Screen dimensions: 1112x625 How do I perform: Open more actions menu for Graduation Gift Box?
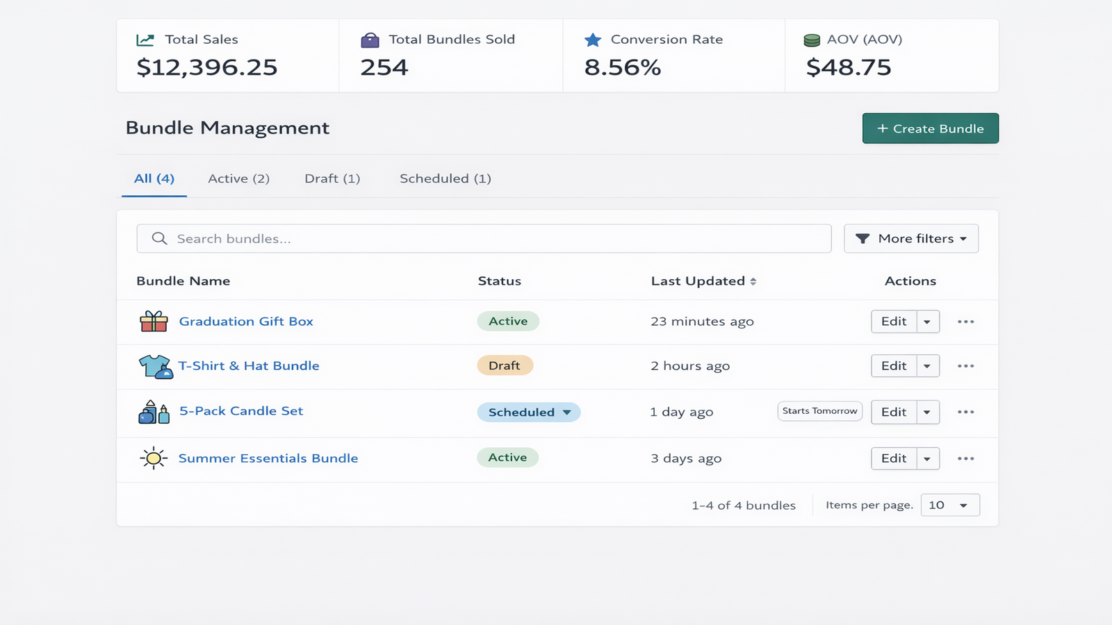(965, 322)
